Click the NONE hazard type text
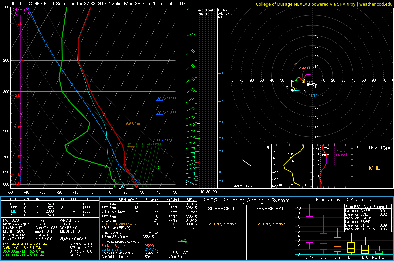The image size is (394, 261). click(373, 168)
